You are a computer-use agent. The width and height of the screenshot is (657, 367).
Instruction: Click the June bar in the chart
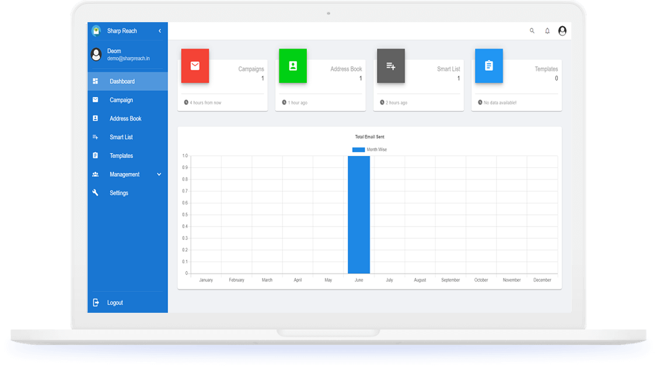pyautogui.click(x=359, y=214)
